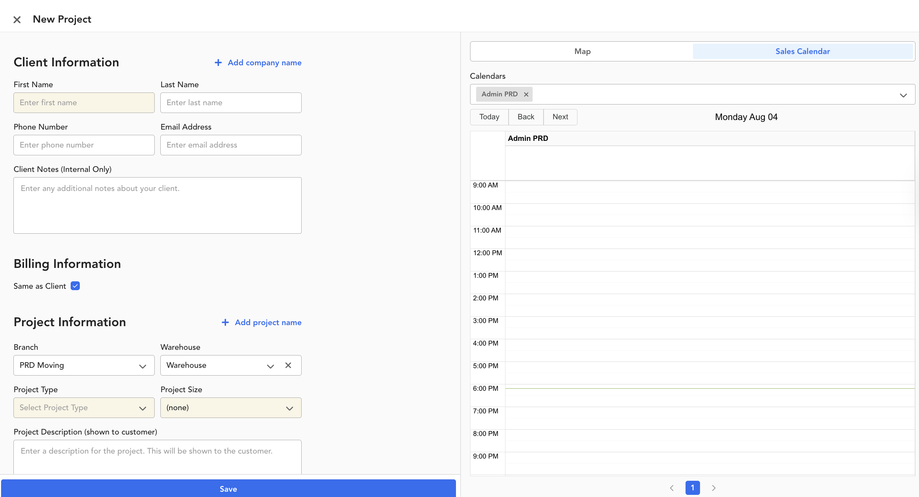
Task: Close the New Project dialog with X icon
Action: pos(17,20)
